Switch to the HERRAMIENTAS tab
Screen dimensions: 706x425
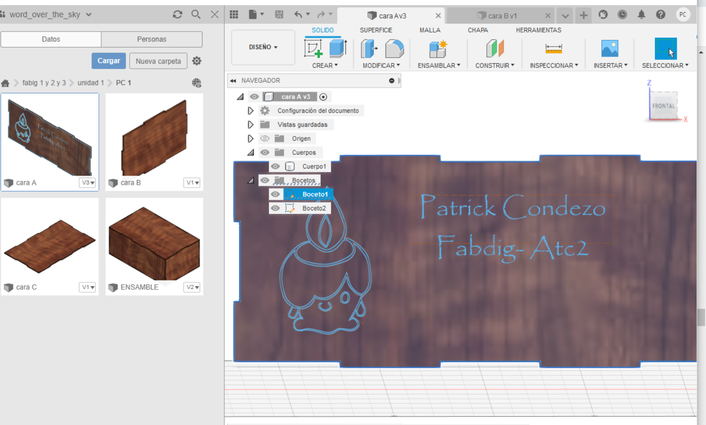[x=538, y=30]
